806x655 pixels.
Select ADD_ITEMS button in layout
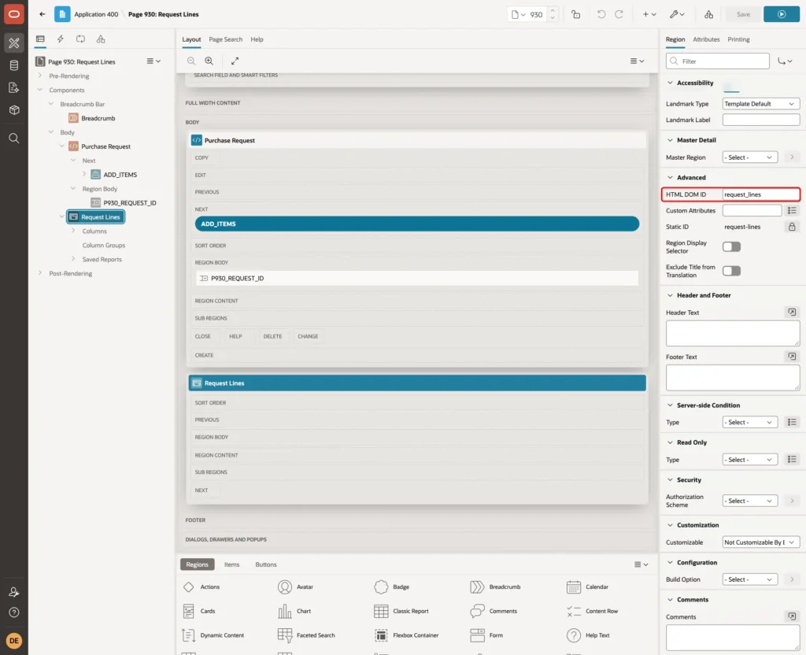point(417,224)
